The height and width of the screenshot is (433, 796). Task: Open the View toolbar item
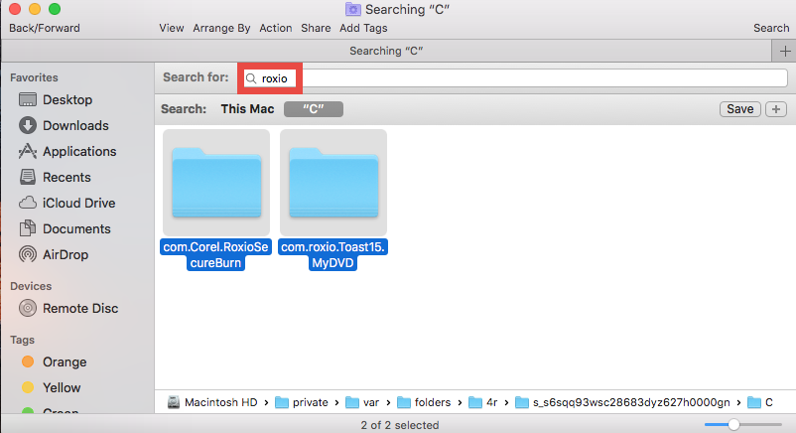172,28
